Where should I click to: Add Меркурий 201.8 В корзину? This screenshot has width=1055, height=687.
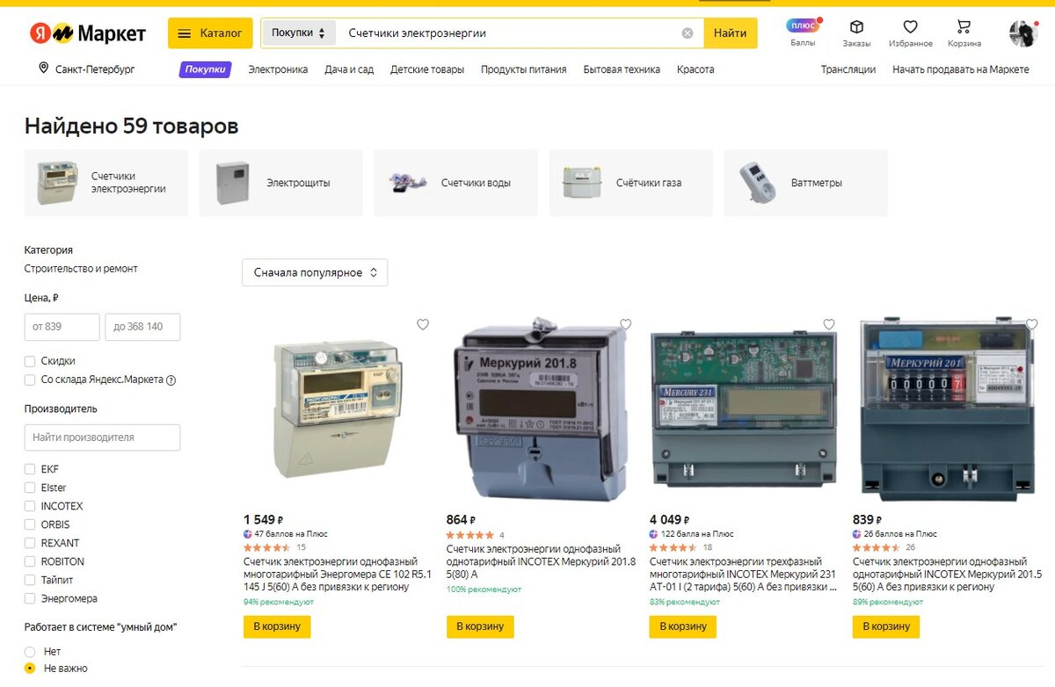480,626
